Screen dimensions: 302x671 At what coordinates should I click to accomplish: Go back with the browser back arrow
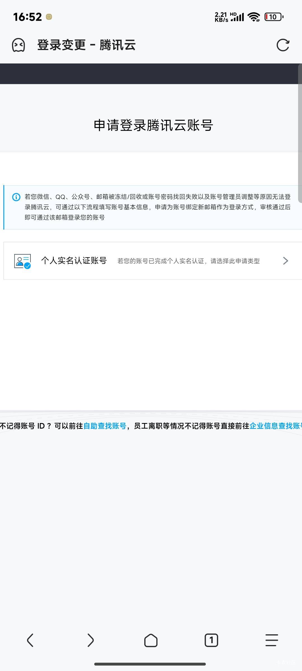tap(30, 640)
